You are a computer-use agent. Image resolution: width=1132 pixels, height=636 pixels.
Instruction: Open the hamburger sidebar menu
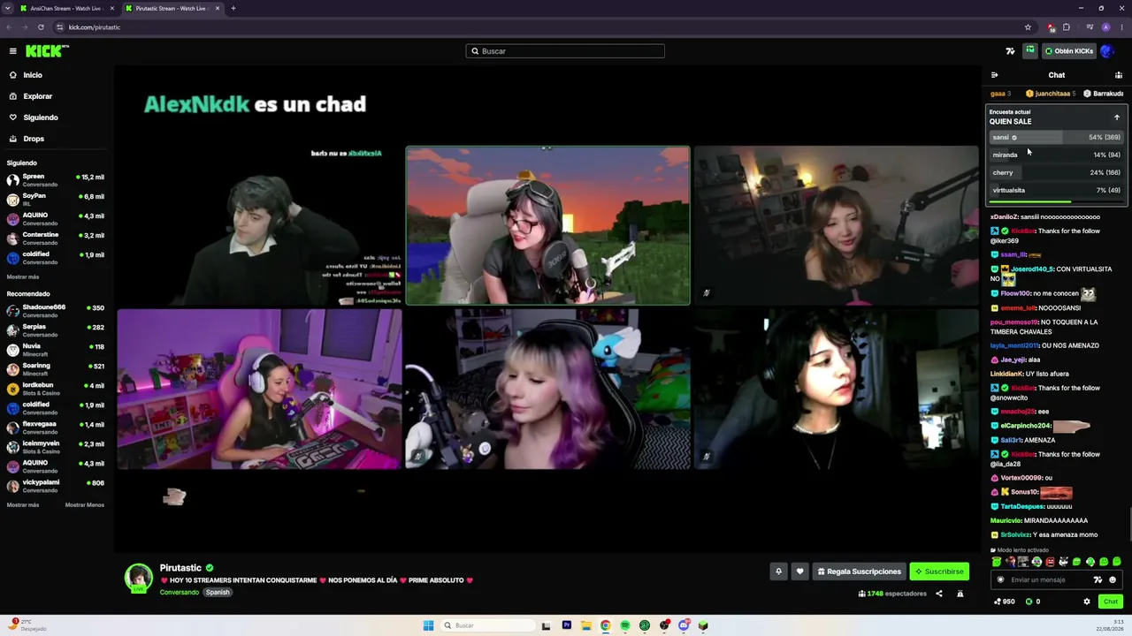[x=12, y=51]
